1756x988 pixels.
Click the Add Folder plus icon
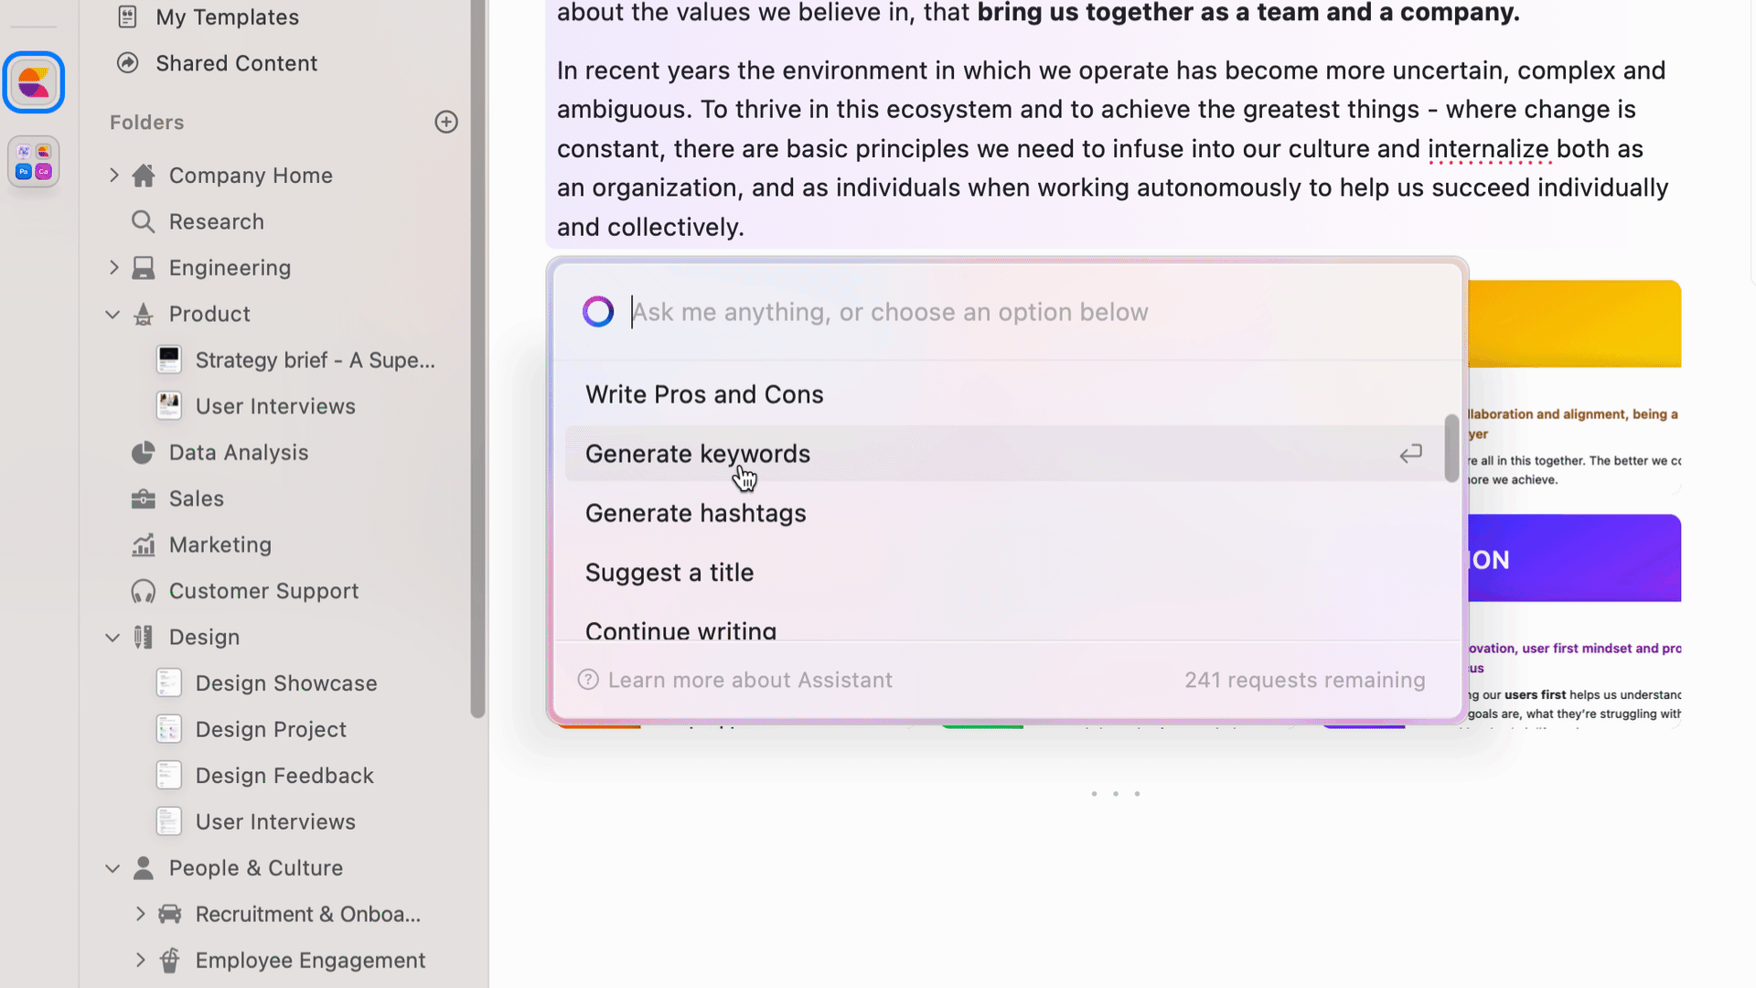coord(446,121)
